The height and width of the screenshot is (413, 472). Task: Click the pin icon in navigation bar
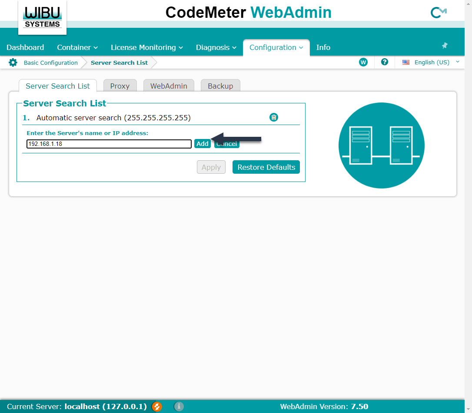445,46
